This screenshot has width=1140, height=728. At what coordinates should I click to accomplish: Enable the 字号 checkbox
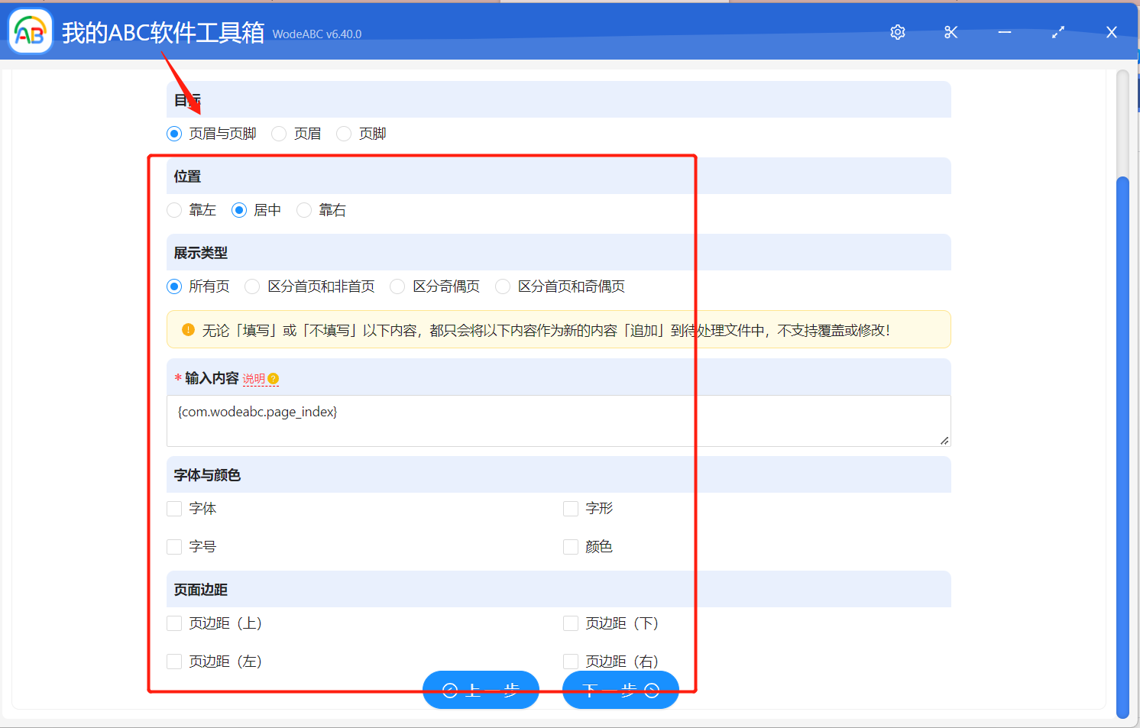click(x=174, y=546)
